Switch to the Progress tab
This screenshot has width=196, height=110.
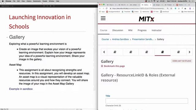tap(142, 30)
